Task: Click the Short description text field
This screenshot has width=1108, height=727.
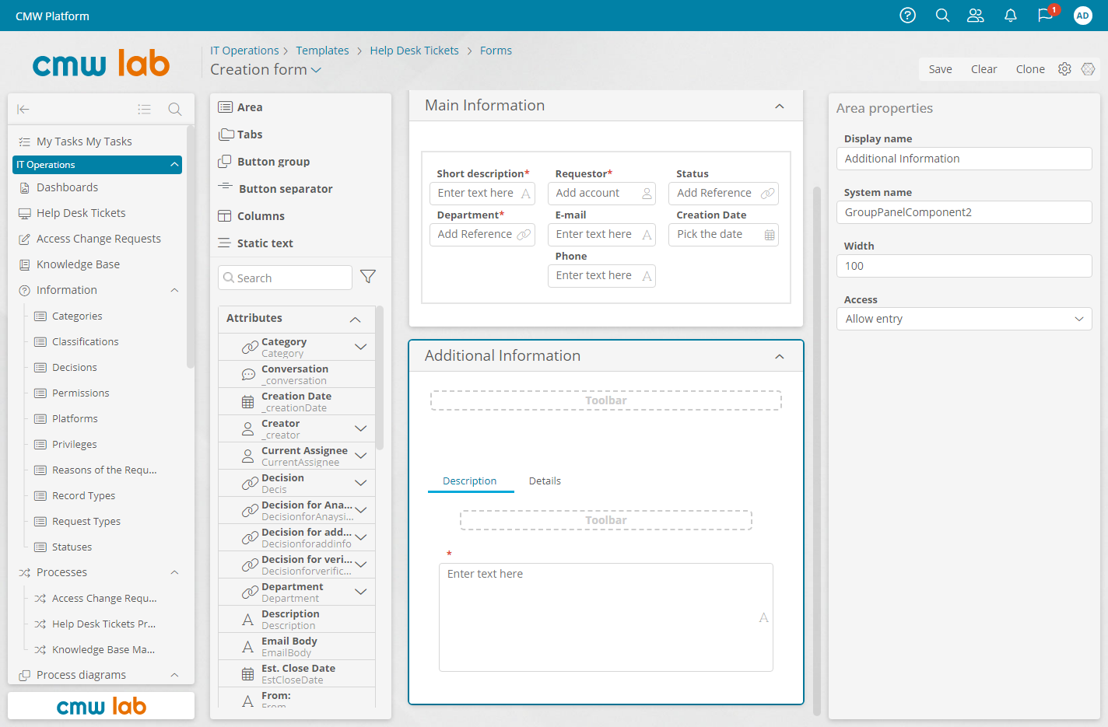Action: 482,194
